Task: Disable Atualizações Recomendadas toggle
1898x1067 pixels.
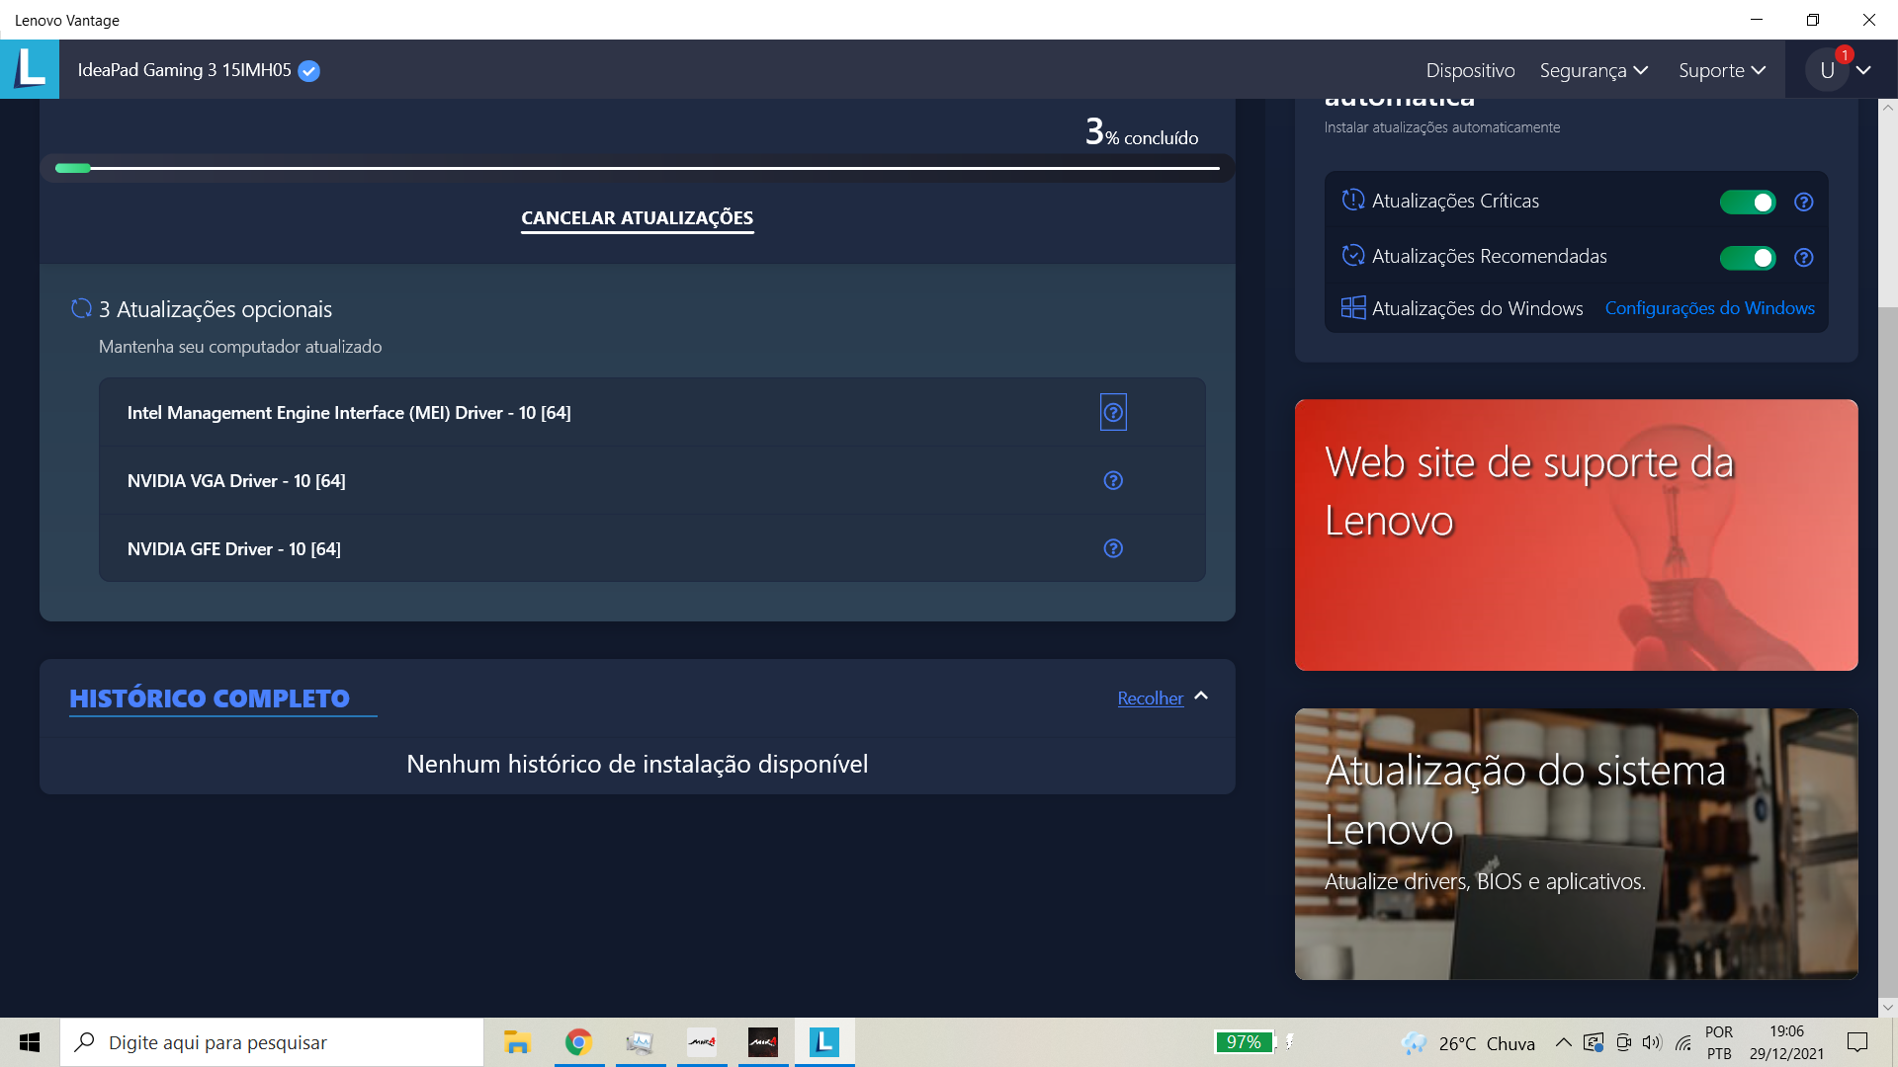Action: 1748,257
